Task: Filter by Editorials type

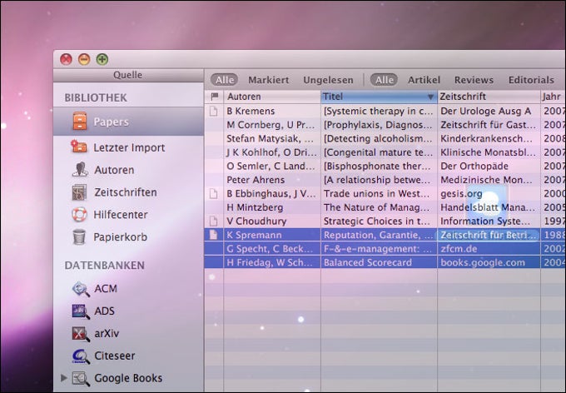Action: coord(531,80)
